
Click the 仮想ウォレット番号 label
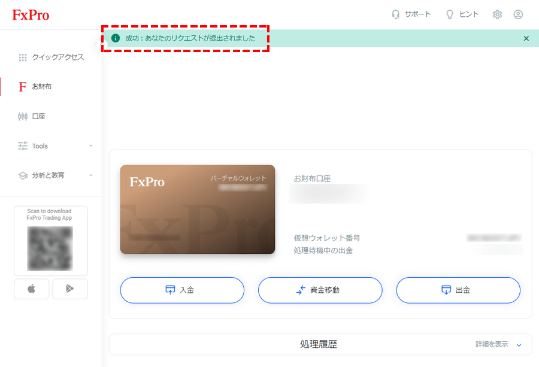tap(326, 238)
